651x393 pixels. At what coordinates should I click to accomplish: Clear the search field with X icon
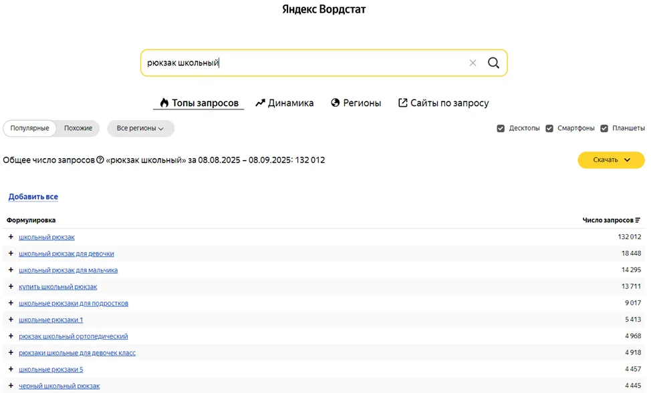click(x=473, y=63)
